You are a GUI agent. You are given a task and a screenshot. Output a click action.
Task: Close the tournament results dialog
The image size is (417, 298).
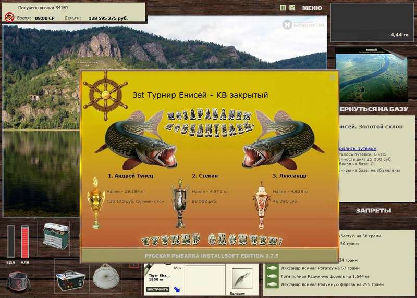[x=332, y=77]
